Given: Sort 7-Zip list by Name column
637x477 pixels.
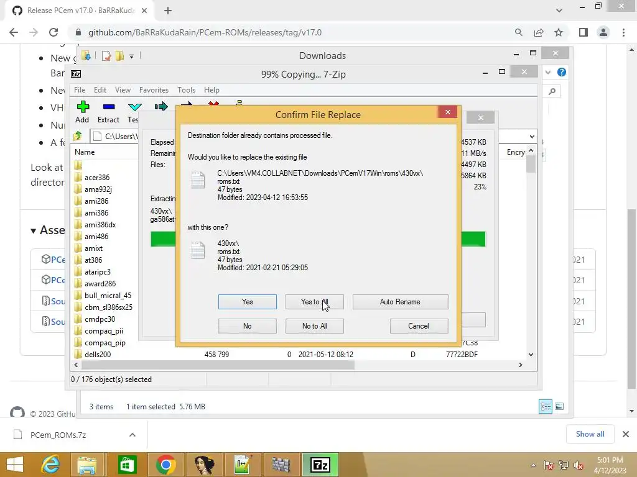Looking at the screenshot, I should click(x=85, y=152).
